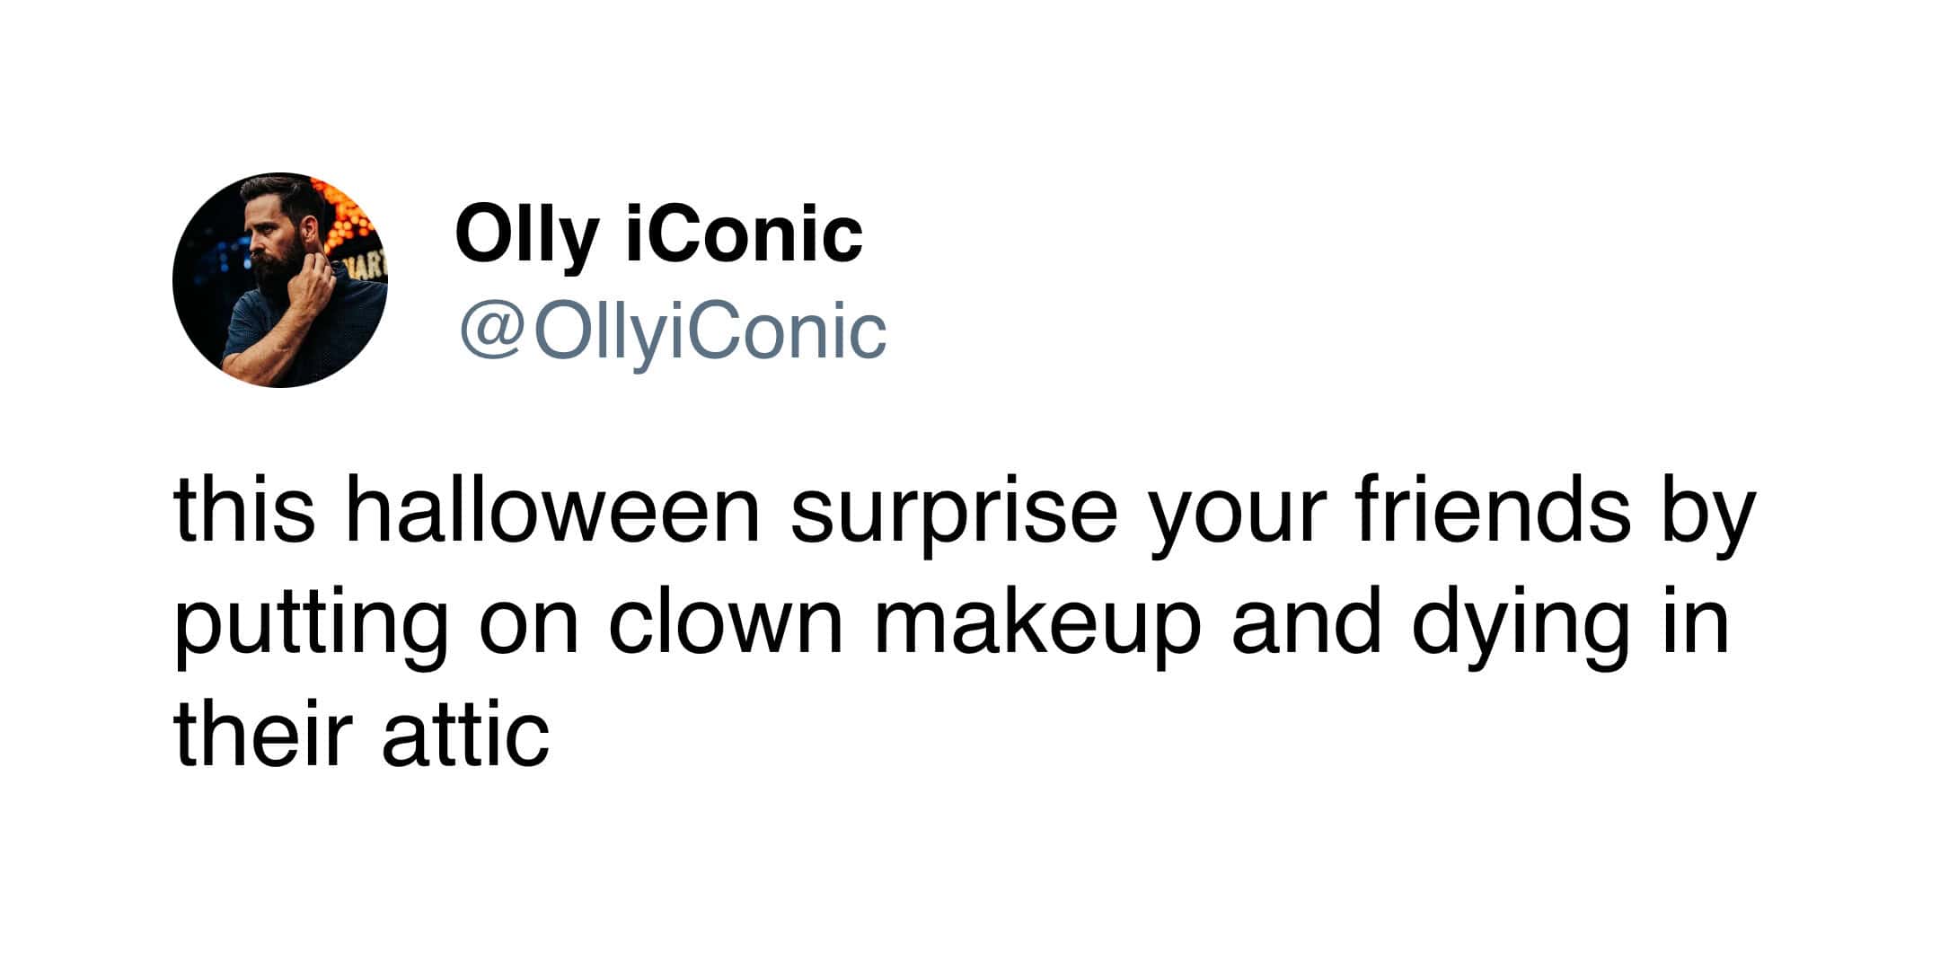Click the word "surprise" in the tweet

tap(953, 511)
